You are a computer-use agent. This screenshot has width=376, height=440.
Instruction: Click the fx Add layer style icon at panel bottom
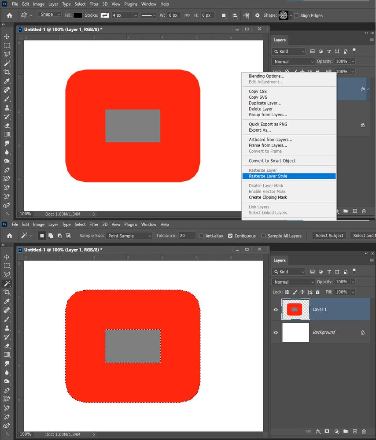coord(318,431)
